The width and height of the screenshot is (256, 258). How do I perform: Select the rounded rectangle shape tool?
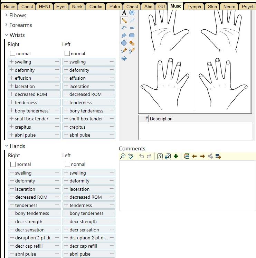tap(132, 36)
